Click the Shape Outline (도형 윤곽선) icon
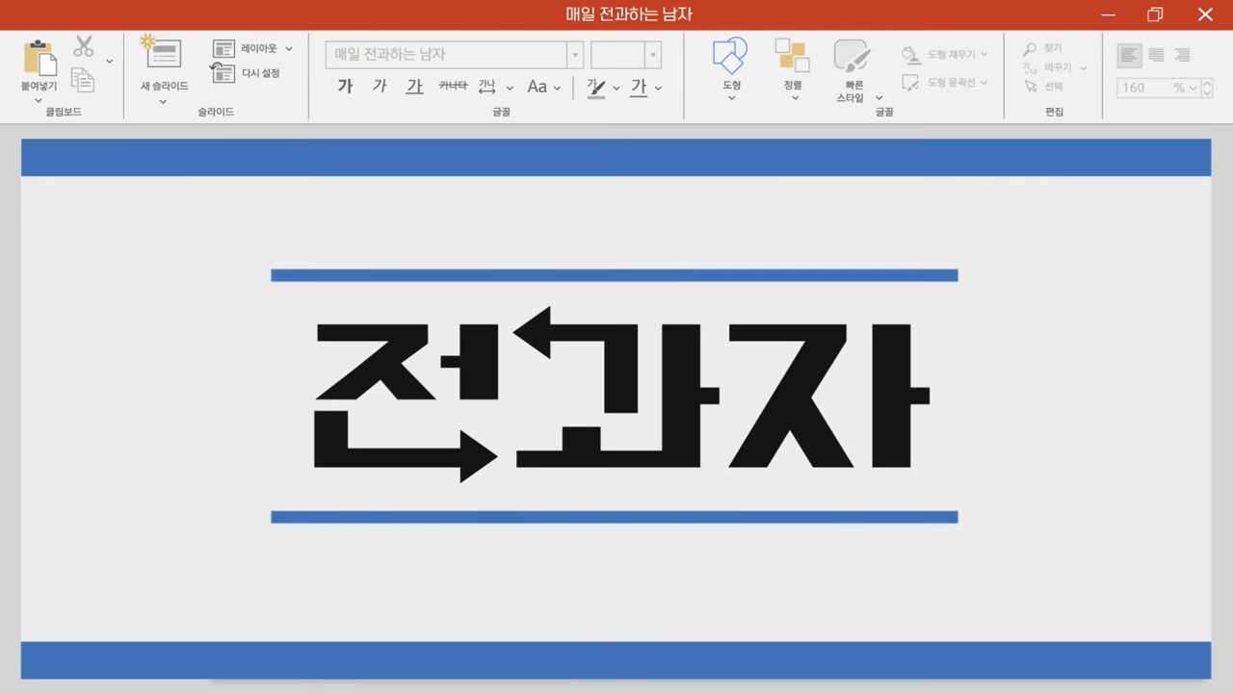 tap(910, 83)
